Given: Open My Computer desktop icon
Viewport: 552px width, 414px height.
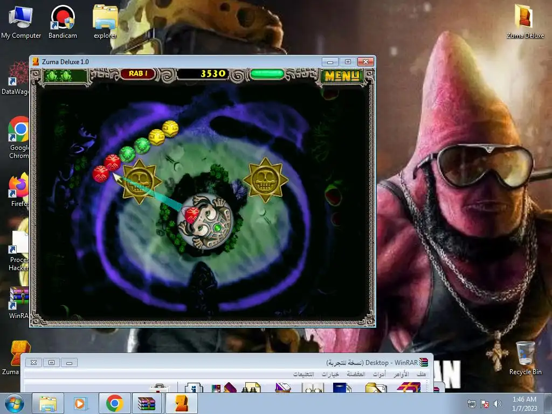Looking at the screenshot, I should (21, 22).
